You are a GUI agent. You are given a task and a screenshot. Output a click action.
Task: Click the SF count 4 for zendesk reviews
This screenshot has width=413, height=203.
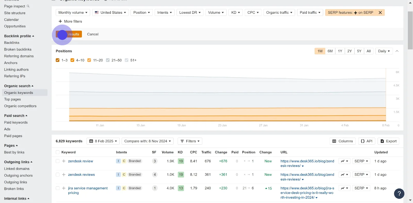[155, 174]
